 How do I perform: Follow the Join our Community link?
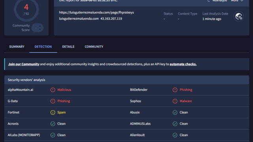[24, 64]
